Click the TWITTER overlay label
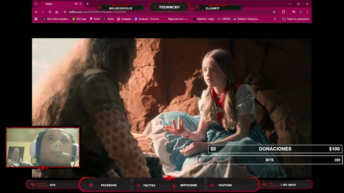344x193 pixels. tap(149, 185)
